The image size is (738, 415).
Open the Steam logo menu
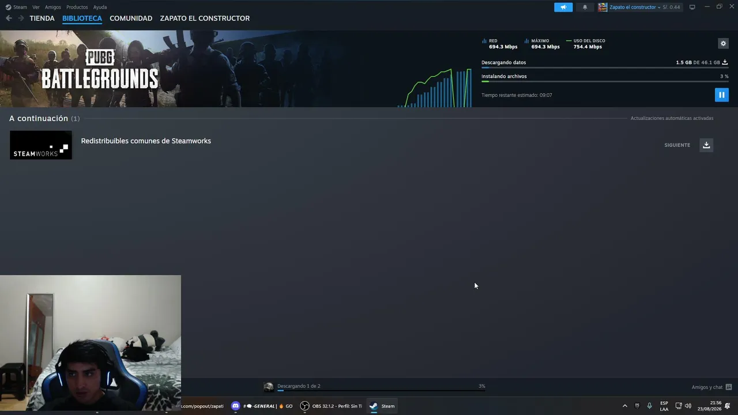pos(16,7)
